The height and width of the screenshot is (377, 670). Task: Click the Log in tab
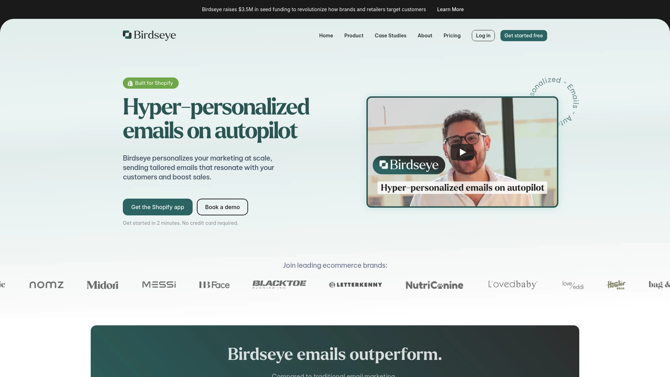tap(483, 36)
